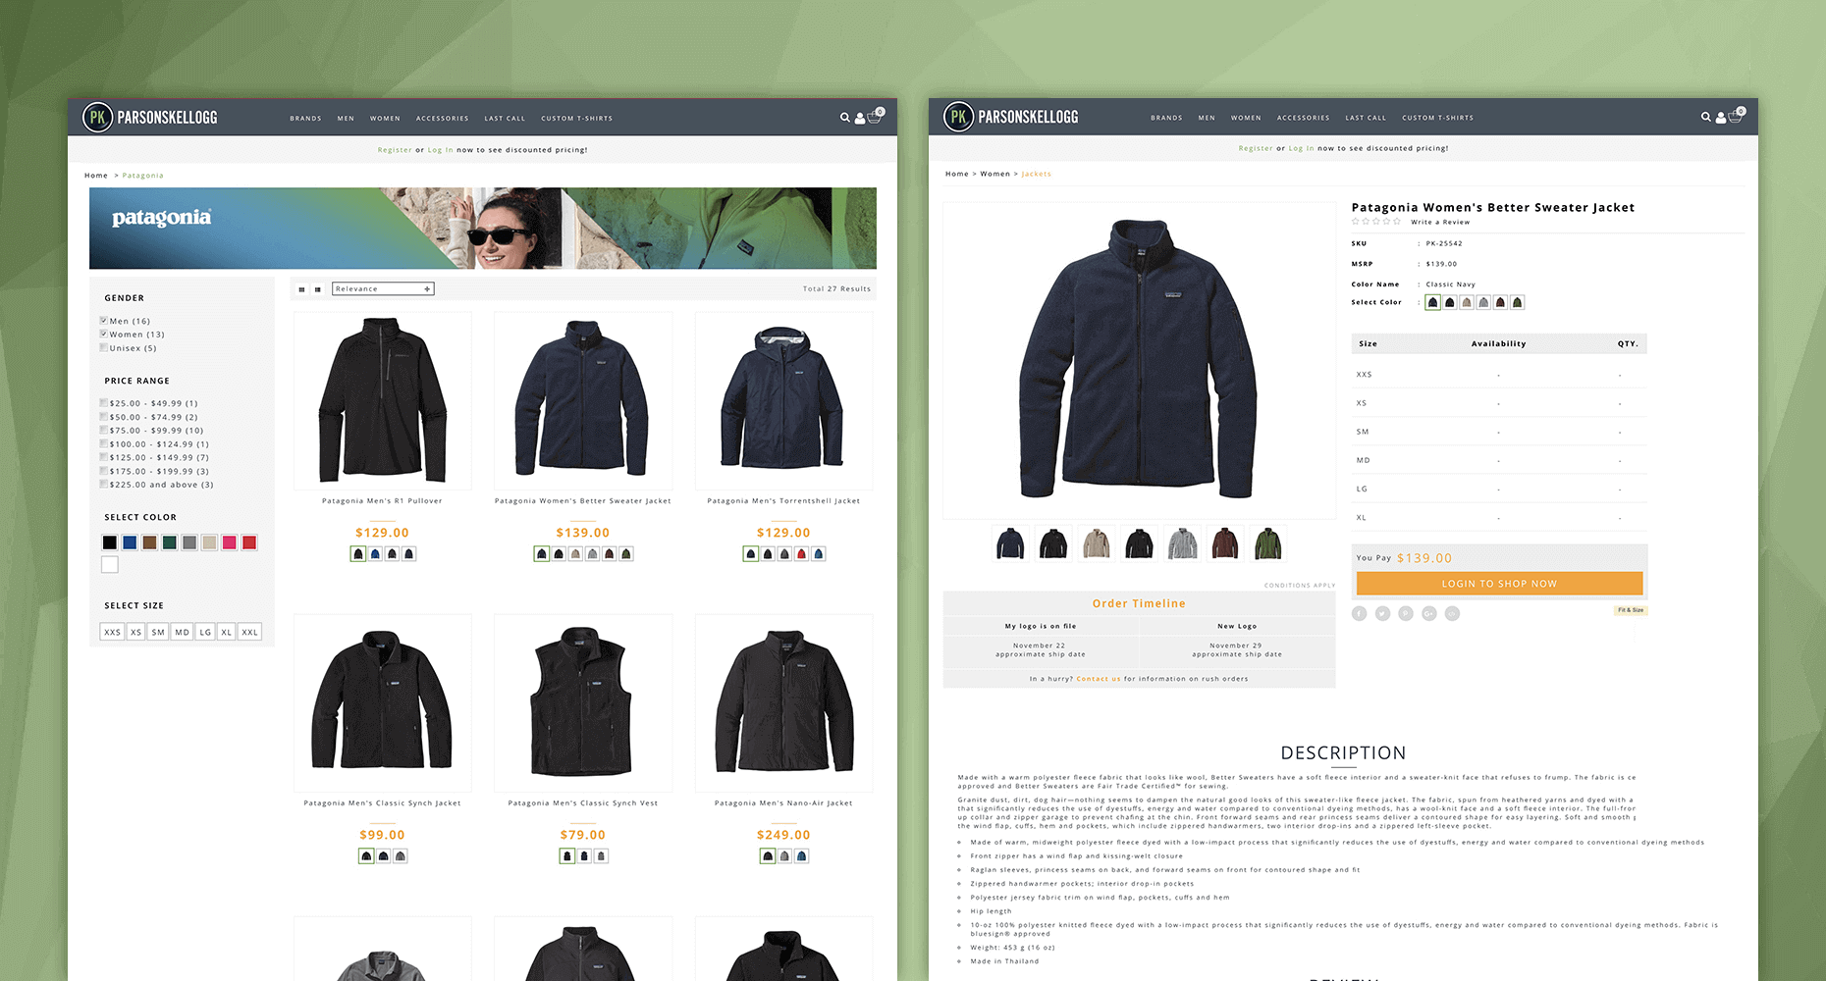The width and height of the screenshot is (1826, 981).
Task: Check the $25.00 - $49.99 price range
Action: [x=103, y=402]
